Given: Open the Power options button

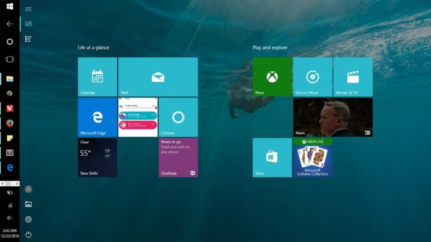Looking at the screenshot, I should coord(28,234).
